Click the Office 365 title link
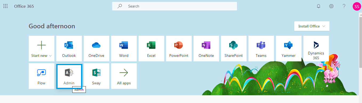Viewport: 362px width, 103px height. click(24, 6)
